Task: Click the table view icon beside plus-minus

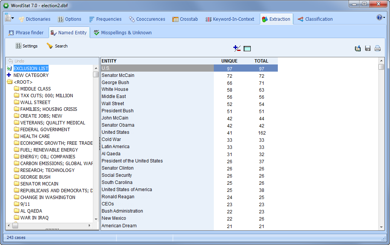Action: point(247,48)
